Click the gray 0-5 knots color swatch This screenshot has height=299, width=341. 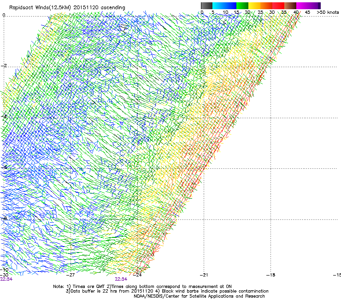click(206, 6)
